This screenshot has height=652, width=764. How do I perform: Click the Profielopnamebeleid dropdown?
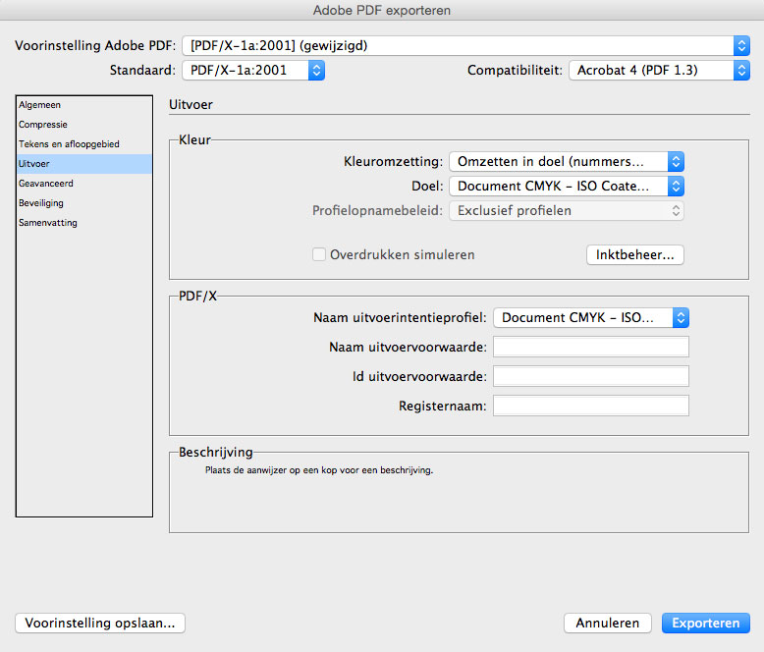(567, 210)
